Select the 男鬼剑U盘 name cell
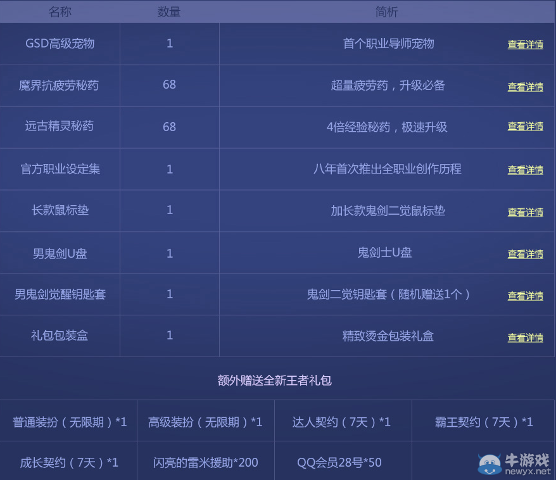The height and width of the screenshot is (480, 556). coord(60,253)
